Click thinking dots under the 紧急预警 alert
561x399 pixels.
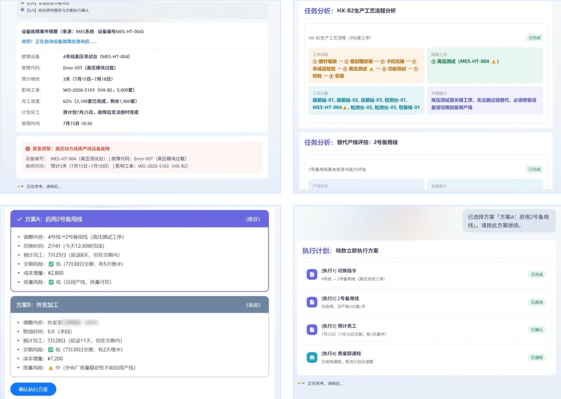(20, 186)
